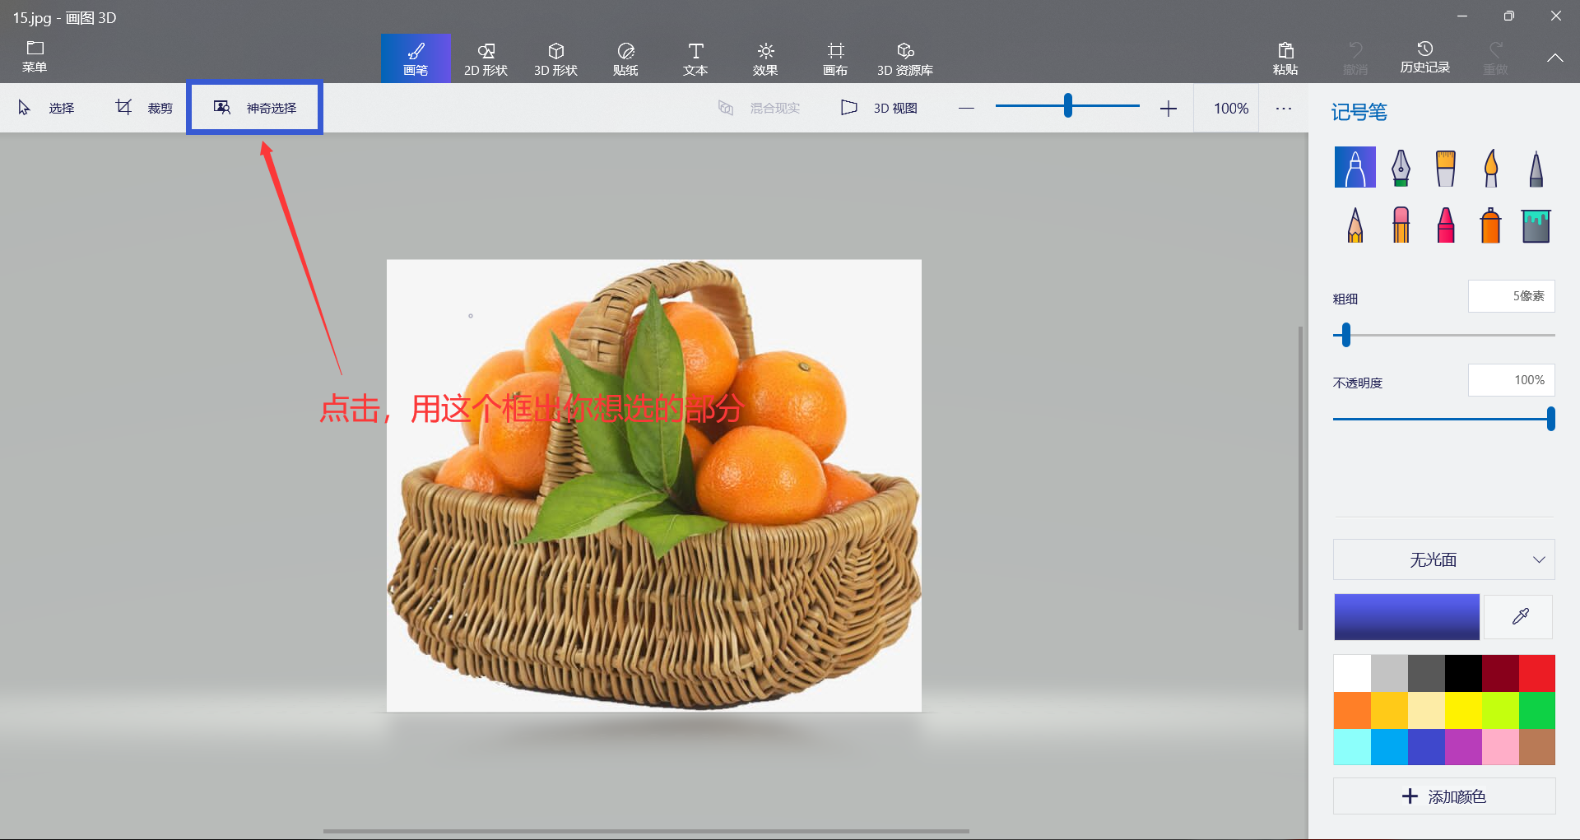Screen dimensions: 1580x840
Task: Pick the pink color swatch
Action: tap(1500, 747)
